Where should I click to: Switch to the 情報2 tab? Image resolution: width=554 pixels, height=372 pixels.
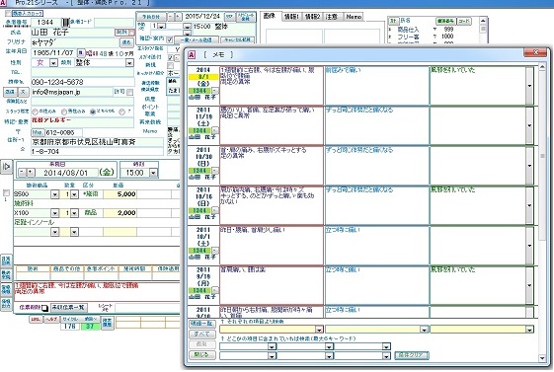pyautogui.click(x=312, y=17)
